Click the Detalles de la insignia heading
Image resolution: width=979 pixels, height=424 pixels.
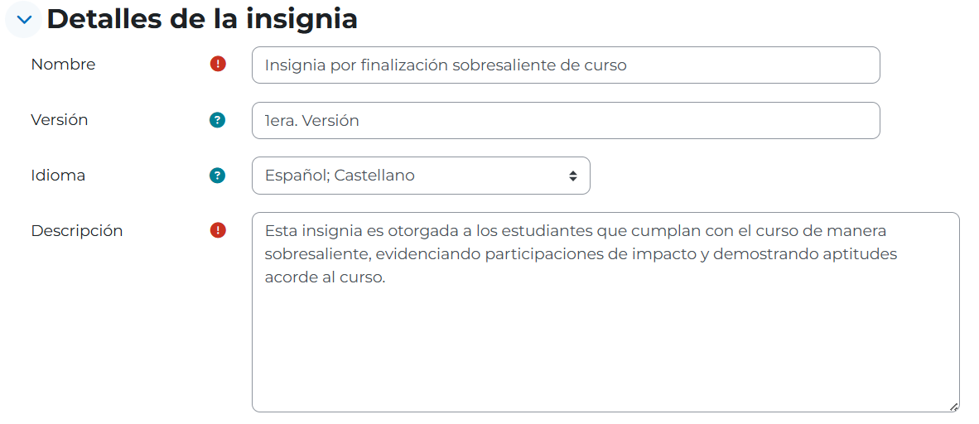click(x=202, y=19)
